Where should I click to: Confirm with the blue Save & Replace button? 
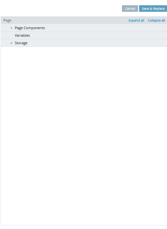click(153, 9)
